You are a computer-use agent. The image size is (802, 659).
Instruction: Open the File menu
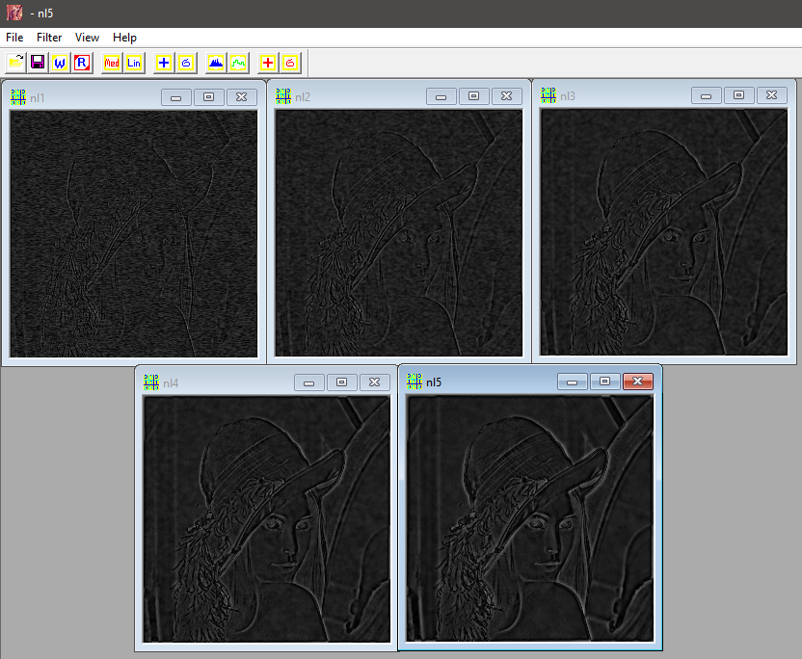14,38
